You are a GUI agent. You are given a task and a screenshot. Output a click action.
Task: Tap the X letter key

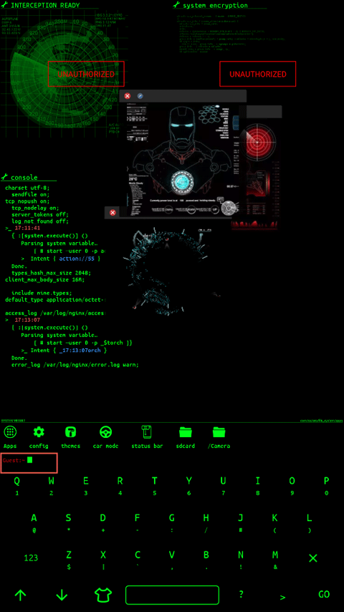point(103,555)
